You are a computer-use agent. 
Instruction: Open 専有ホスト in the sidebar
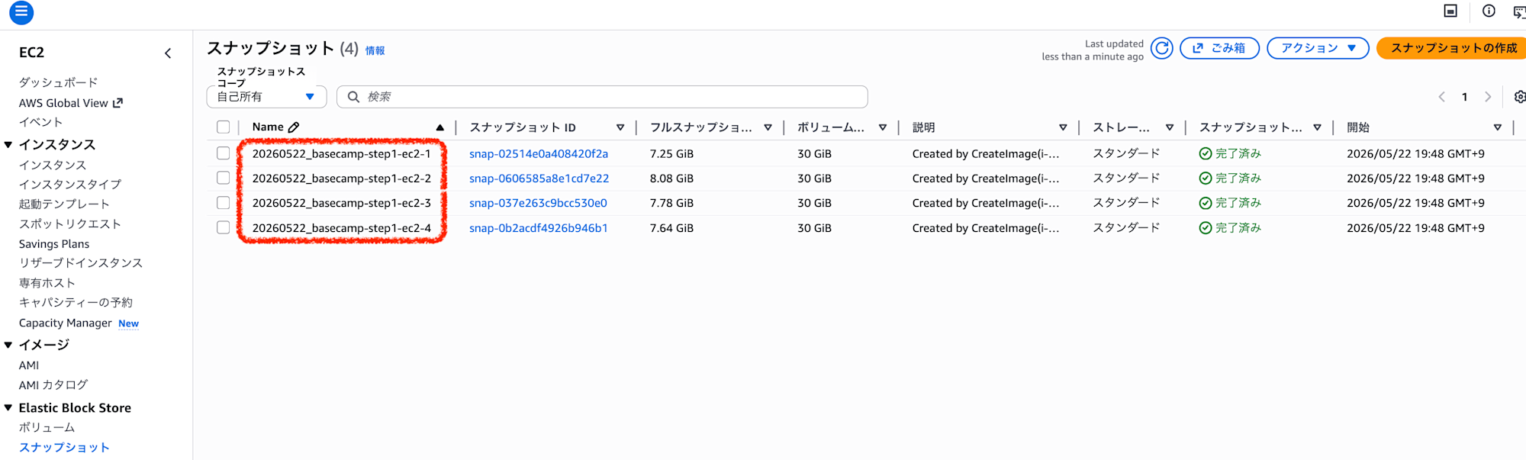pos(47,283)
